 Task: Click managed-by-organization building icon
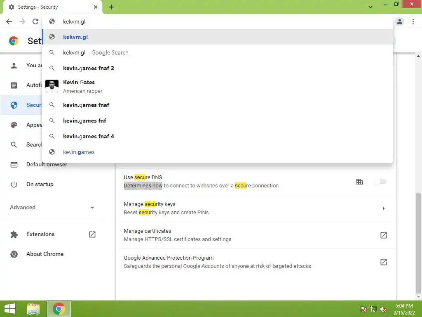(359, 182)
